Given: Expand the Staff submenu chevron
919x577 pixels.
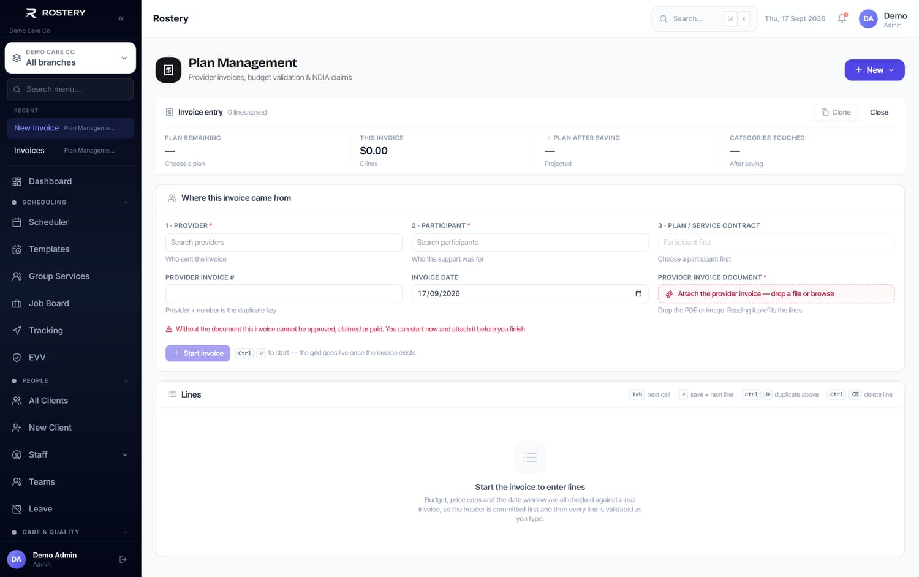Looking at the screenshot, I should tap(125, 454).
